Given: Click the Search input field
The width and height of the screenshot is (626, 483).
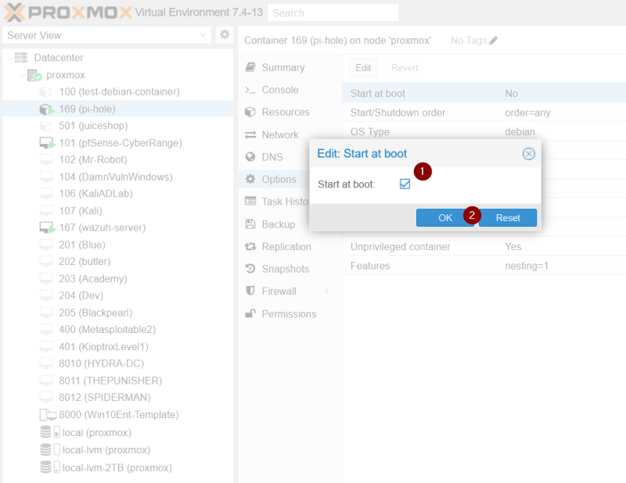Looking at the screenshot, I should pos(333,13).
